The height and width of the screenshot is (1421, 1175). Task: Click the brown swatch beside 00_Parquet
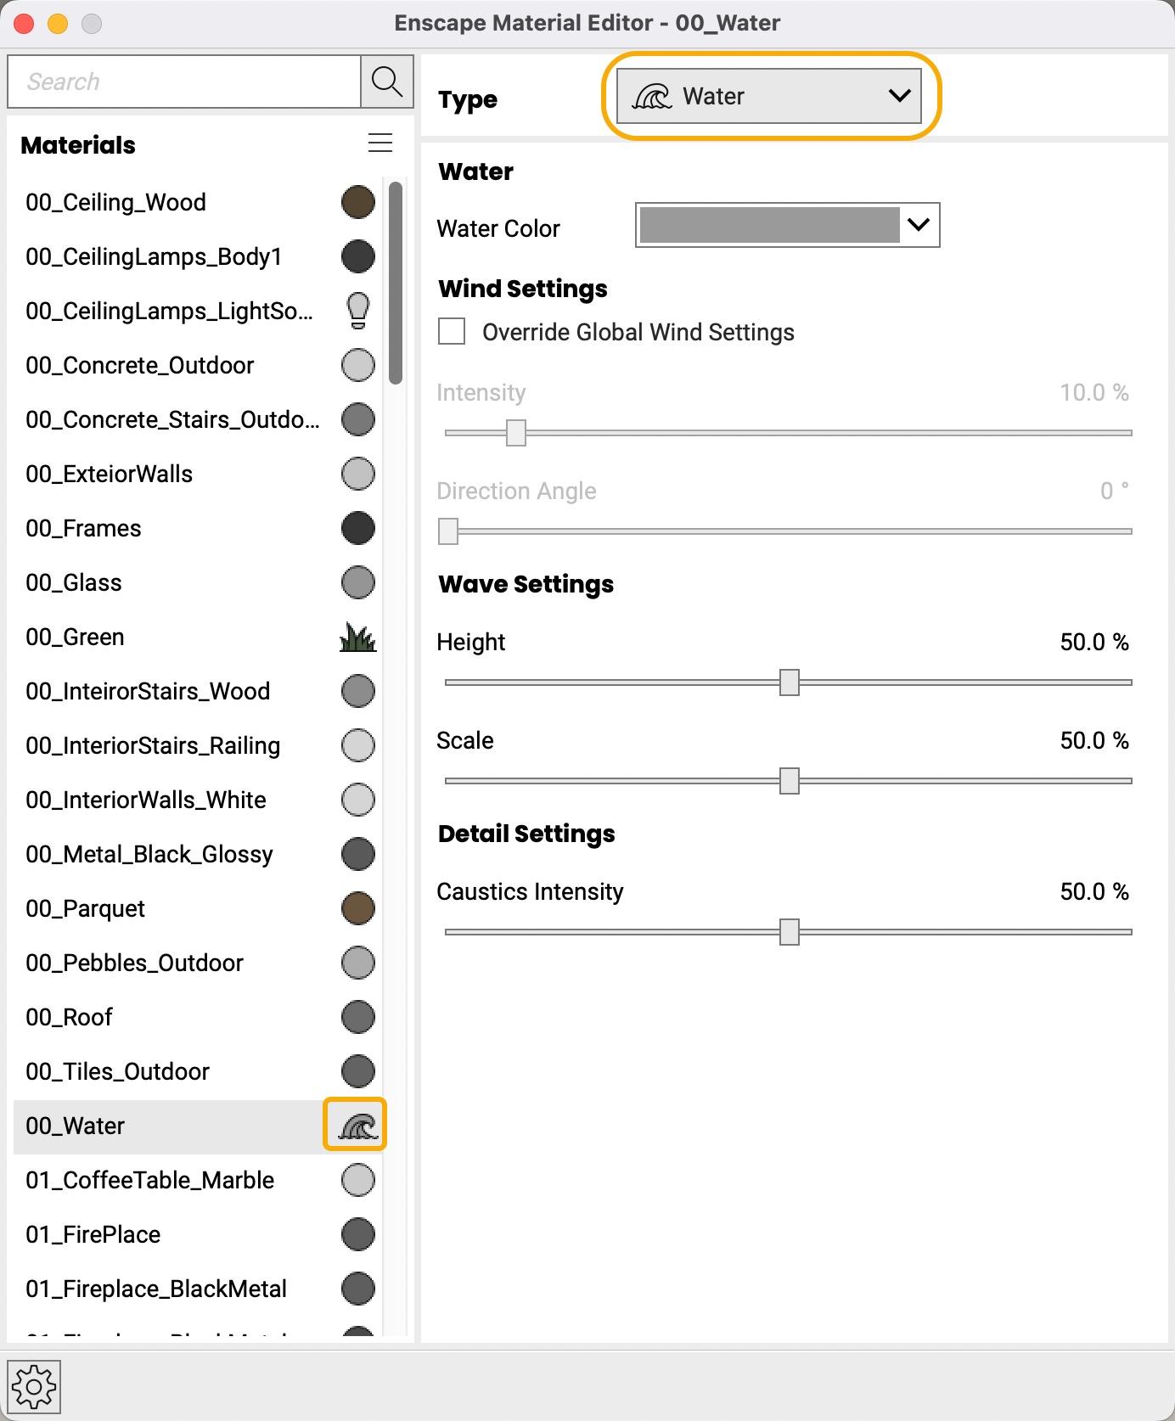tap(357, 908)
